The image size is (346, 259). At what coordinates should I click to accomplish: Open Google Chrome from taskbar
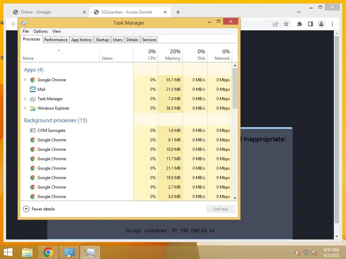click(48, 252)
